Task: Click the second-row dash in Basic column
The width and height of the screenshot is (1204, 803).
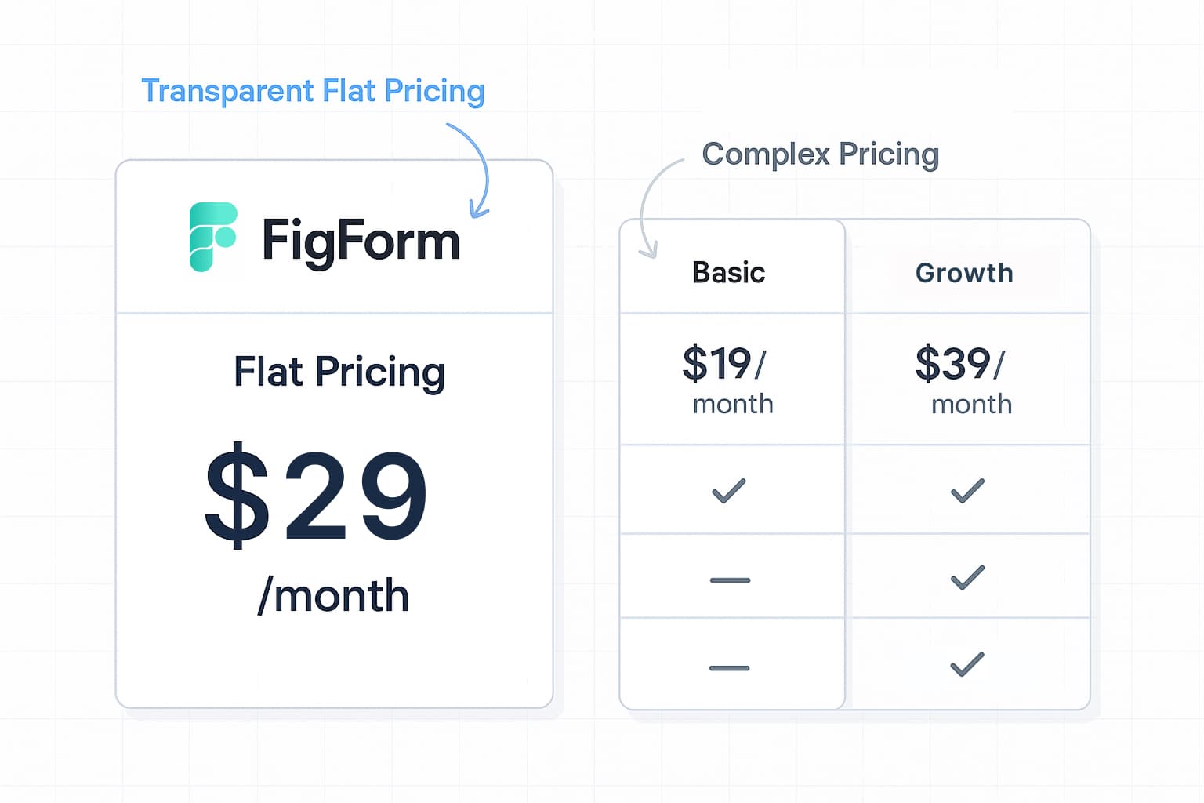Action: point(730,580)
